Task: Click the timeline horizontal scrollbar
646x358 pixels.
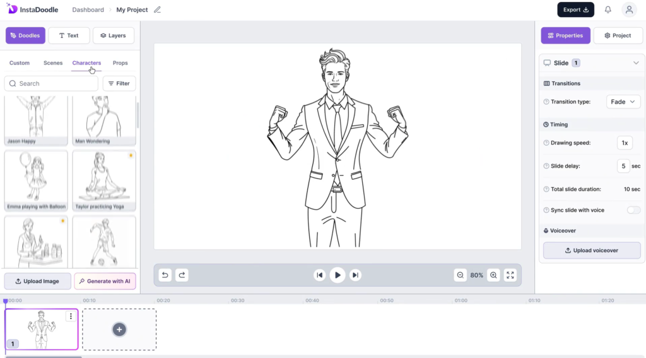Action: (x=44, y=357)
